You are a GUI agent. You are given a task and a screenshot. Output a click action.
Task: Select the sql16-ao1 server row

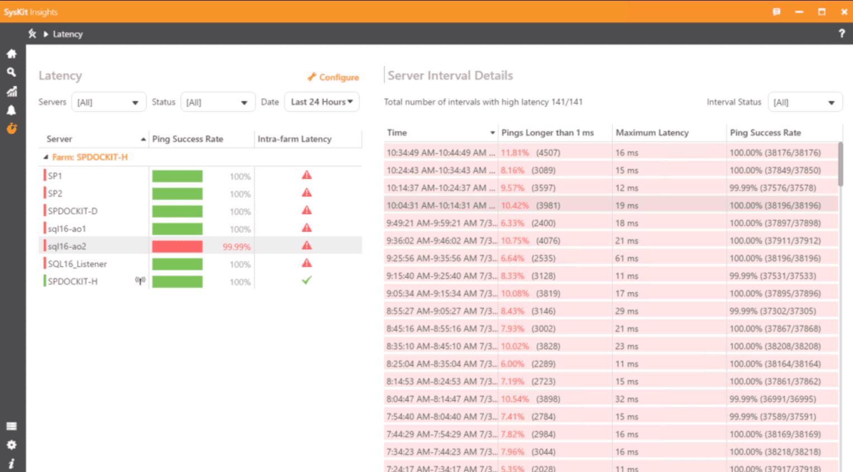point(200,228)
